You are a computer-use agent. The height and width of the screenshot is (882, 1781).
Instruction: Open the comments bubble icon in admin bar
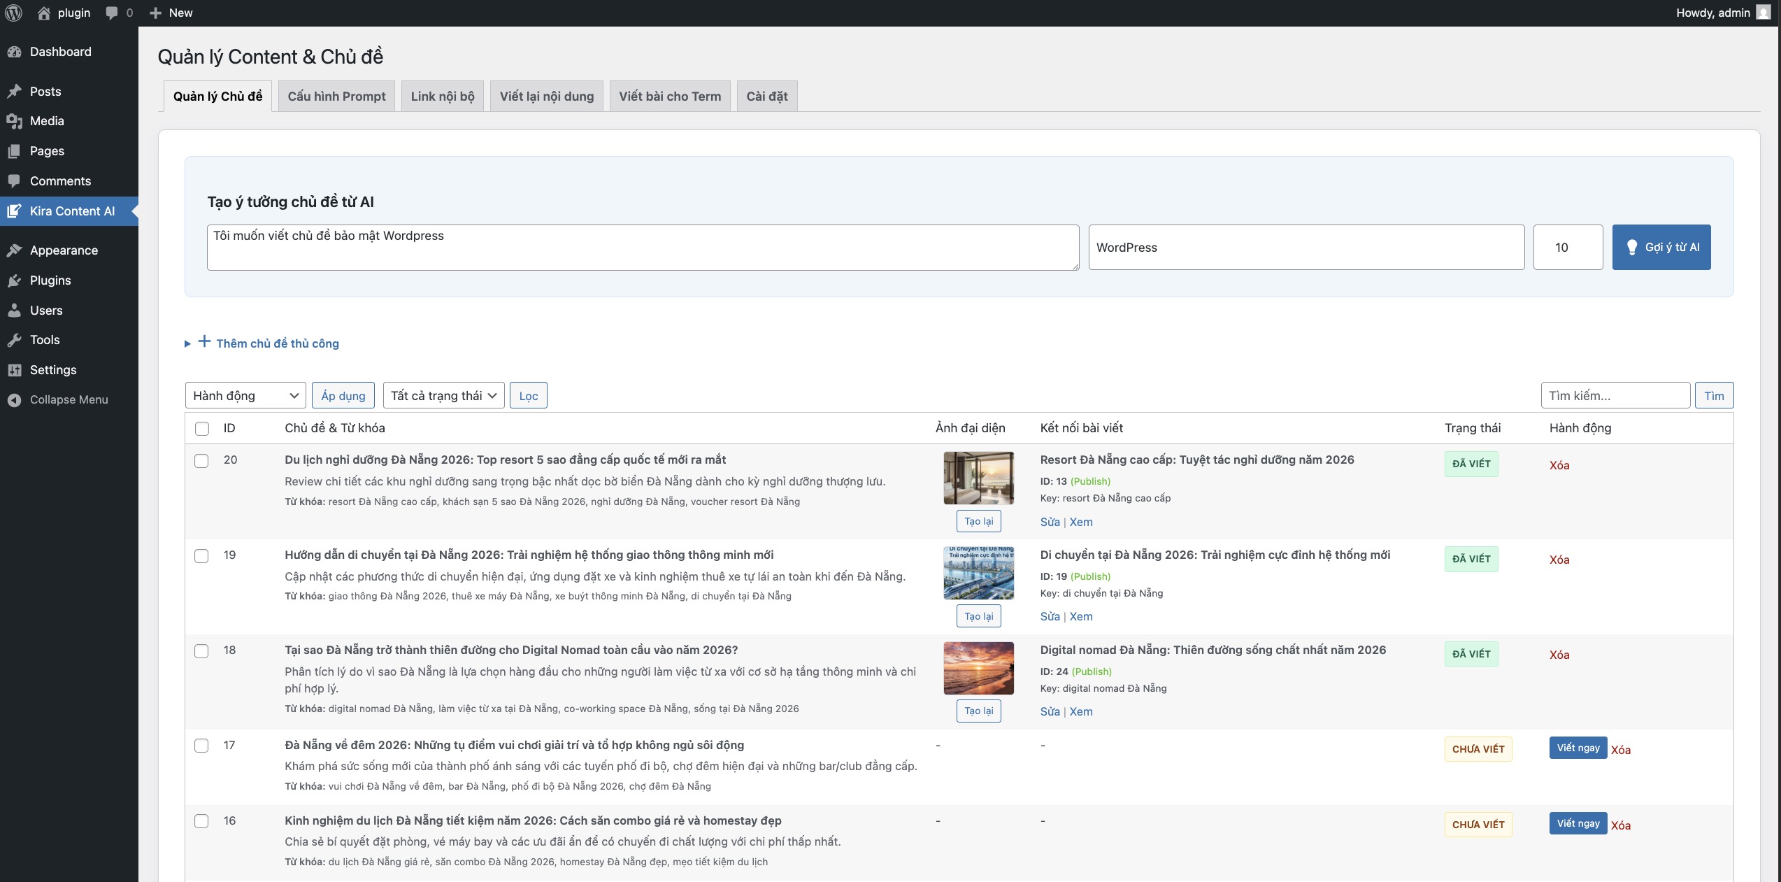[x=112, y=13]
